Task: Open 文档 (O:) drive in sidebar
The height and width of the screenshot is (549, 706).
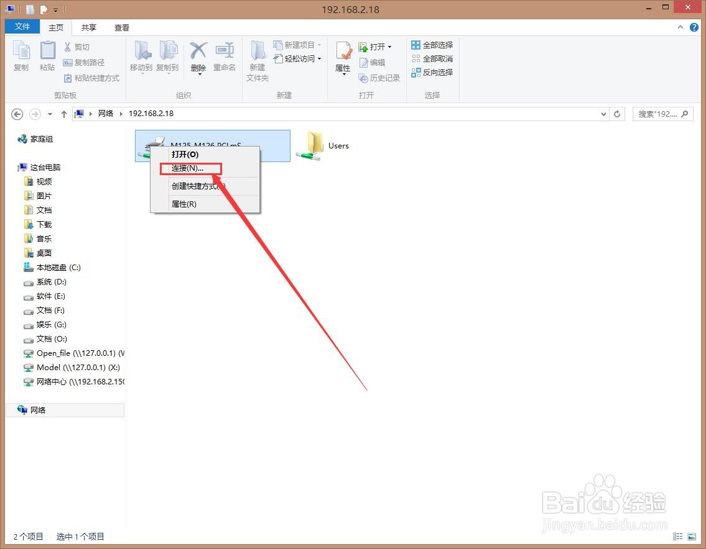Action: (45, 339)
